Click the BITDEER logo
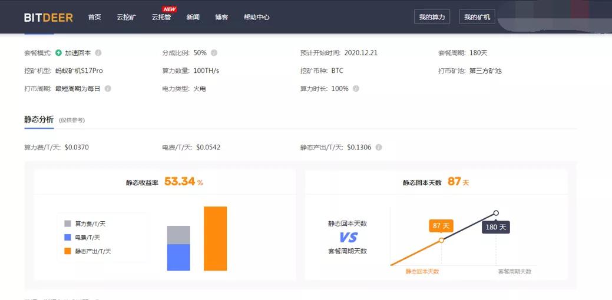612x300 pixels. 48,18
